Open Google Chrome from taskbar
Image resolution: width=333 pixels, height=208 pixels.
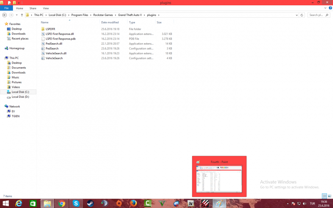[62, 204]
